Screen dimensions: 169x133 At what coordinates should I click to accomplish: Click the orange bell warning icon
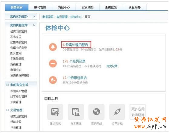[x=53, y=47]
